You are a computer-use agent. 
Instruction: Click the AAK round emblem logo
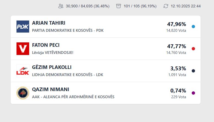point(23,93)
